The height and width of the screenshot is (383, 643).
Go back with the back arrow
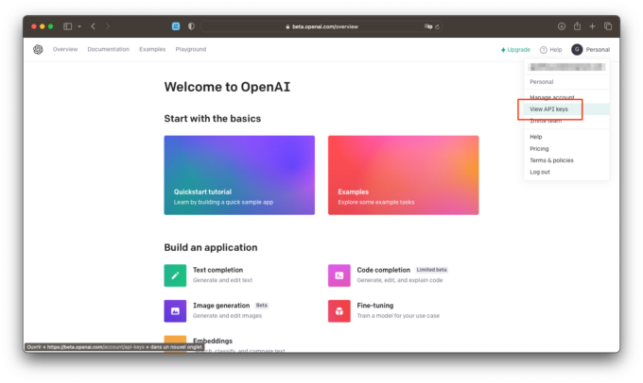pos(94,26)
